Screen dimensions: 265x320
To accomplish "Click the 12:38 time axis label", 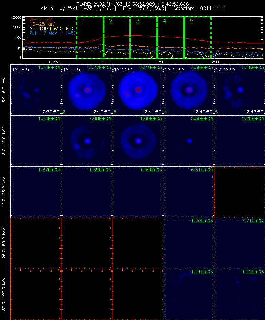I will click(x=53, y=62).
